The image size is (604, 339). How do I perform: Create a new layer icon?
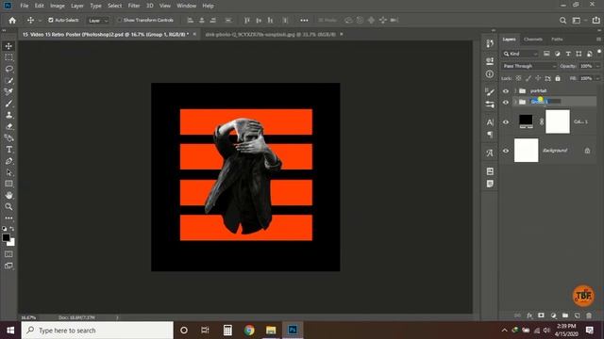pos(577,315)
